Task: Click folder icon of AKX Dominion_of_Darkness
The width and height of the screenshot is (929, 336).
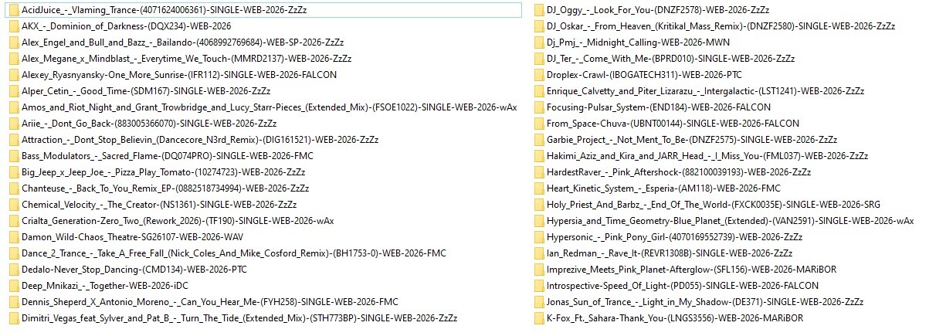Action: pos(13,26)
